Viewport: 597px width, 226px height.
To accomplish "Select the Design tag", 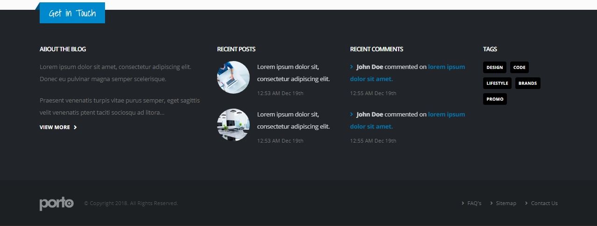I will [x=494, y=68].
